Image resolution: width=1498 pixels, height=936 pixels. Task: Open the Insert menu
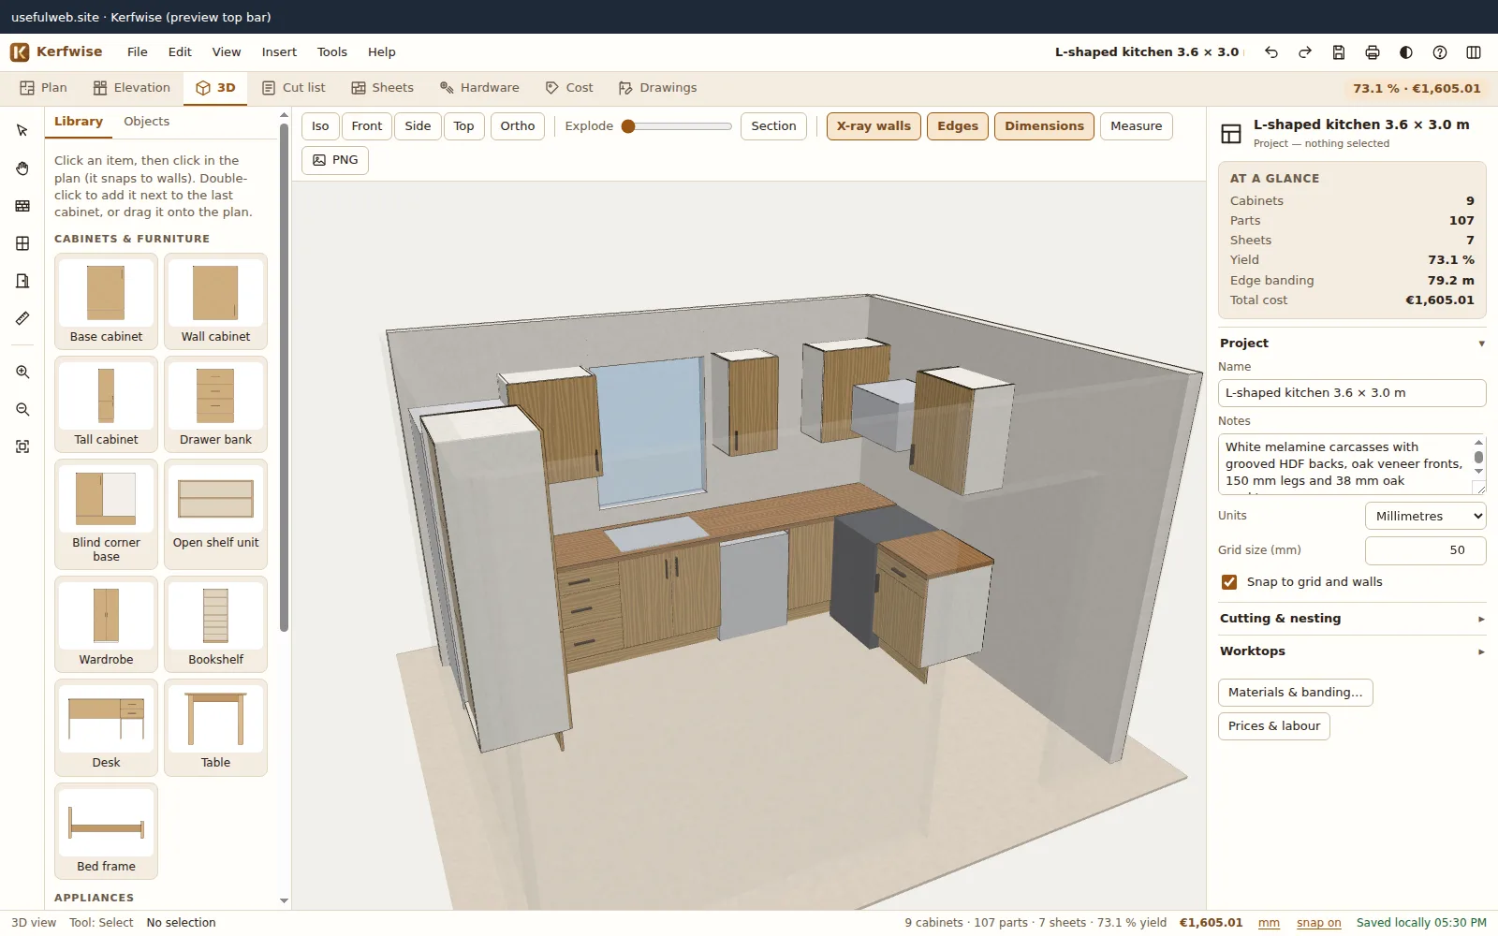(279, 52)
